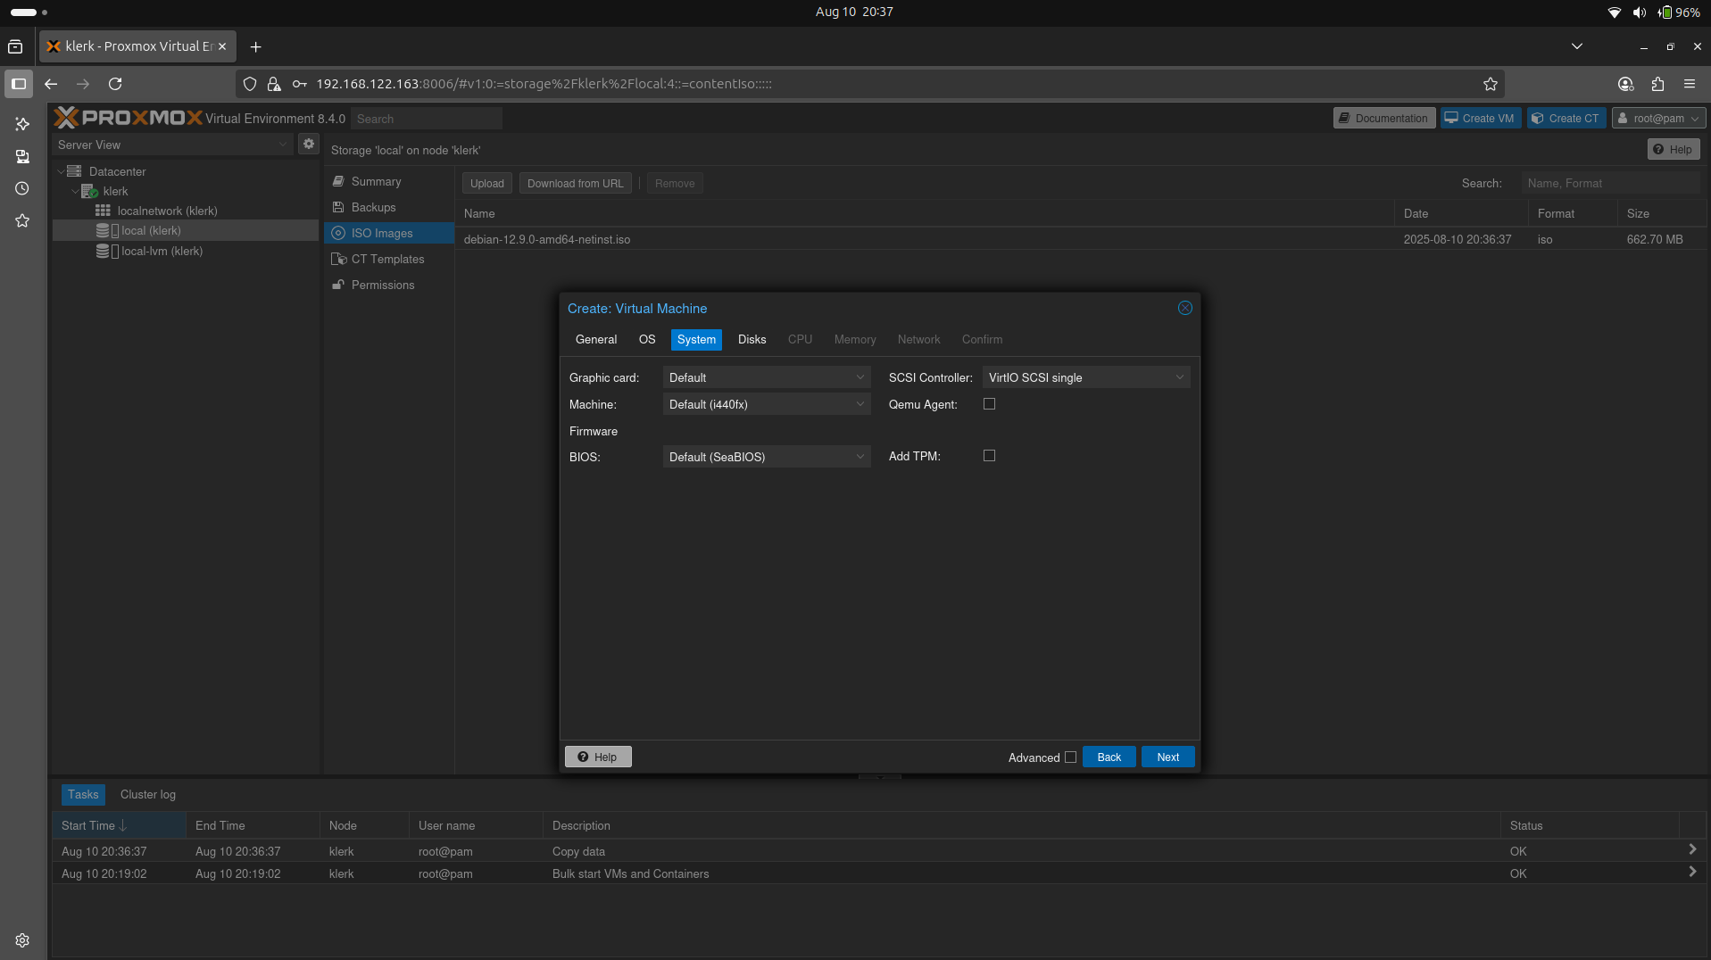
Task: Open the browser extensions puzzle icon
Action: coord(1657,84)
